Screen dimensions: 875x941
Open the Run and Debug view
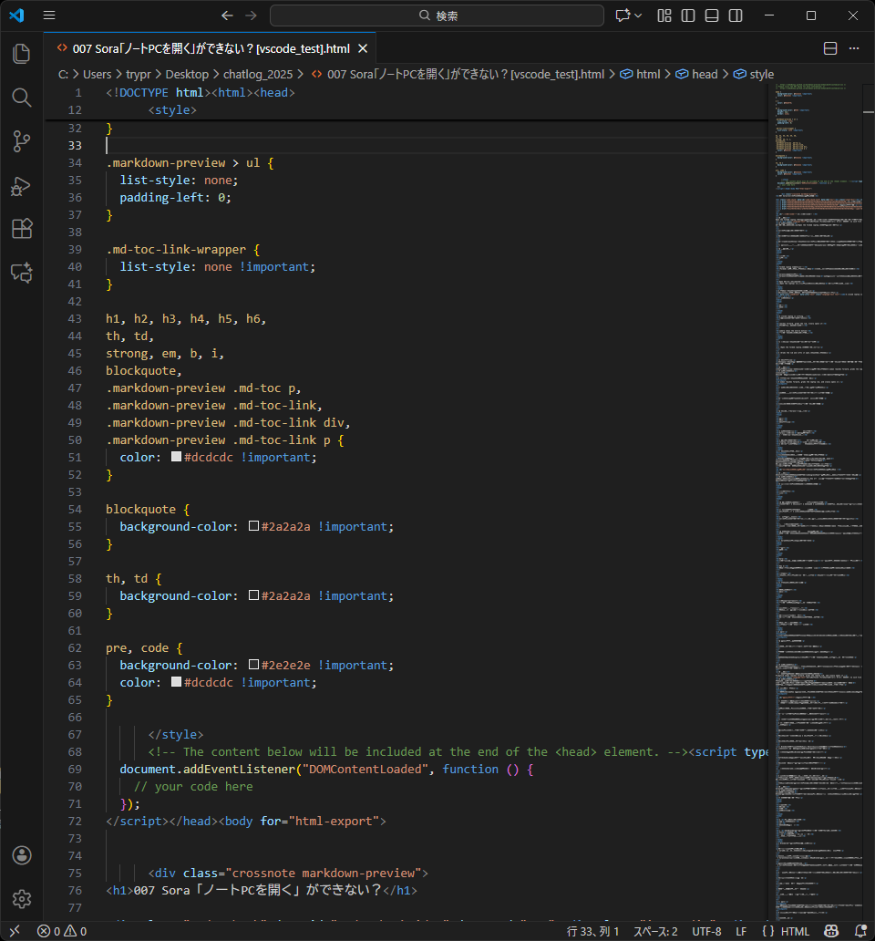(22, 185)
